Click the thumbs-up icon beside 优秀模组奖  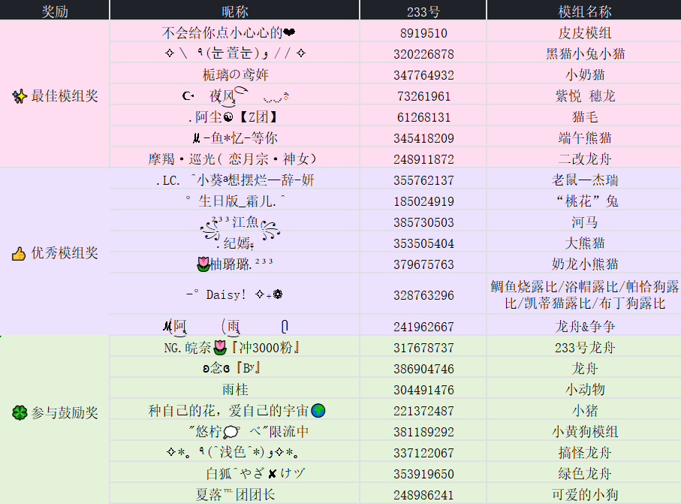[x=20, y=254]
